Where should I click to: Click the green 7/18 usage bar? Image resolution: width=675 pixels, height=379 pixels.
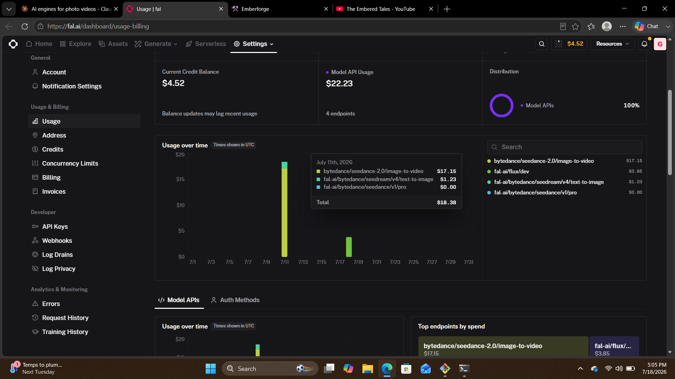[x=349, y=247]
